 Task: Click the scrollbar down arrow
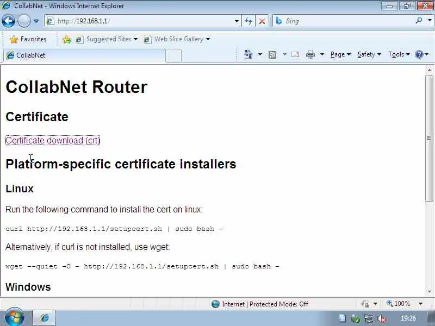tap(430, 291)
